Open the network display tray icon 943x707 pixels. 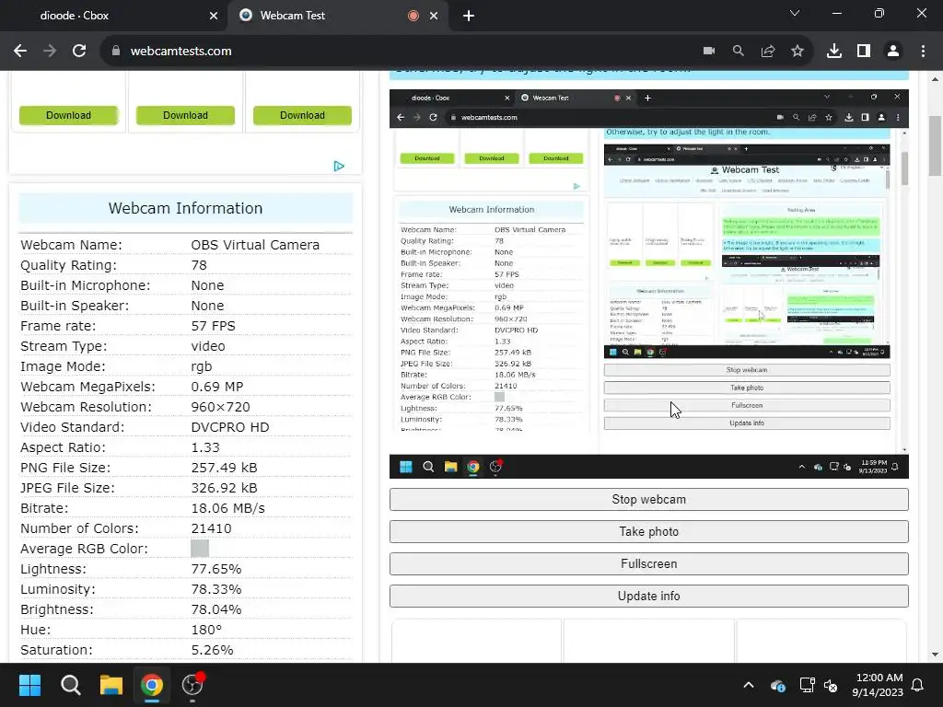point(807,685)
